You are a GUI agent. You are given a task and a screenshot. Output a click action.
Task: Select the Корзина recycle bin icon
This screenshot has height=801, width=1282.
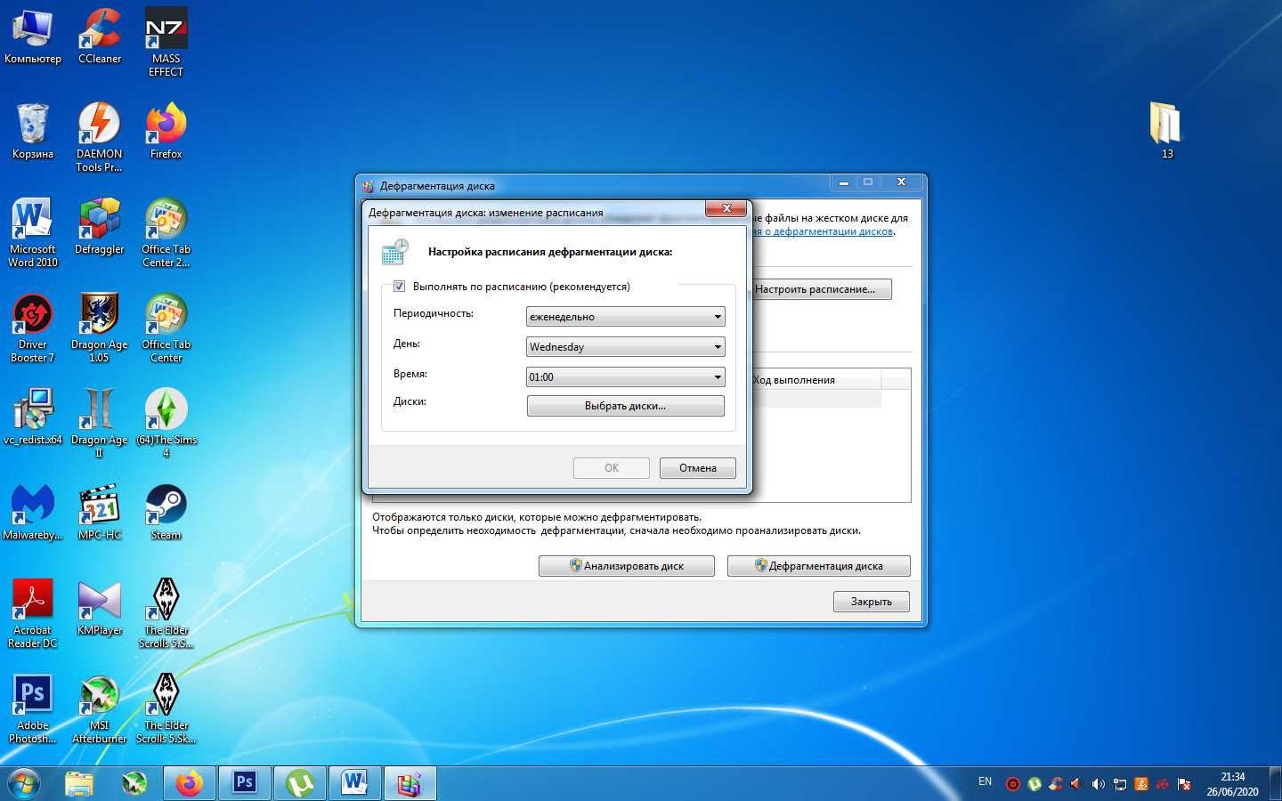click(33, 132)
